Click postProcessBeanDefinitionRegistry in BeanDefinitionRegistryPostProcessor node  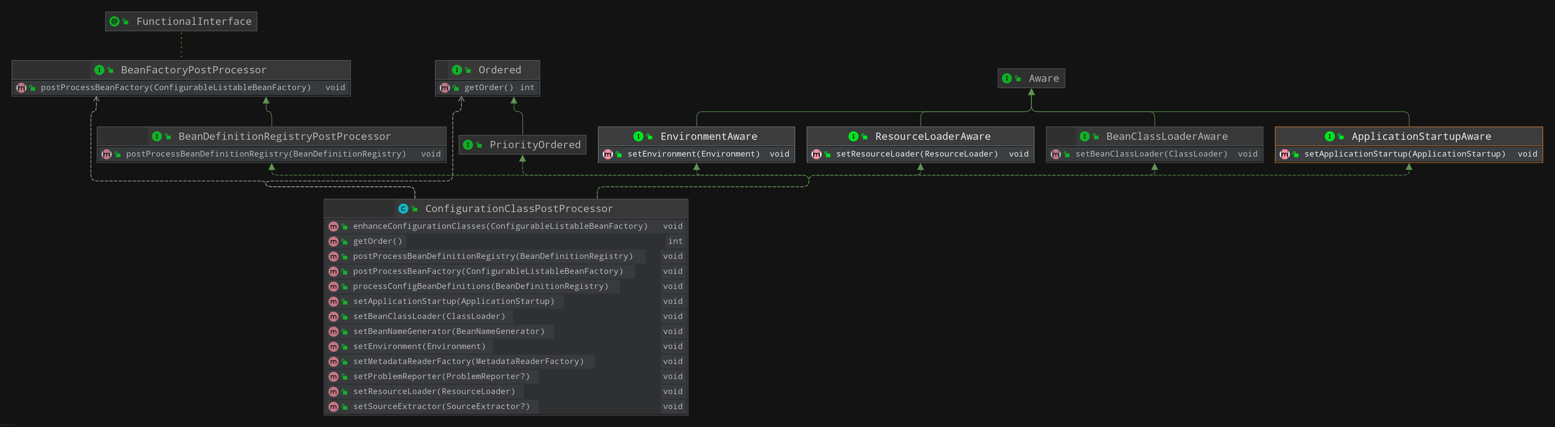click(x=266, y=154)
